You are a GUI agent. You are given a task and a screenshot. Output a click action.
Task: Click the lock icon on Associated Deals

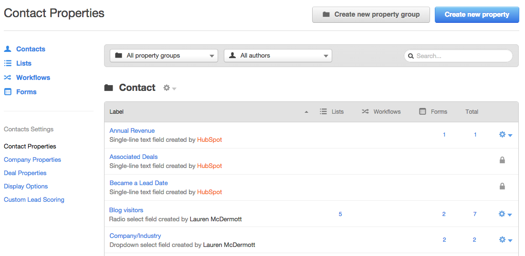(502, 160)
